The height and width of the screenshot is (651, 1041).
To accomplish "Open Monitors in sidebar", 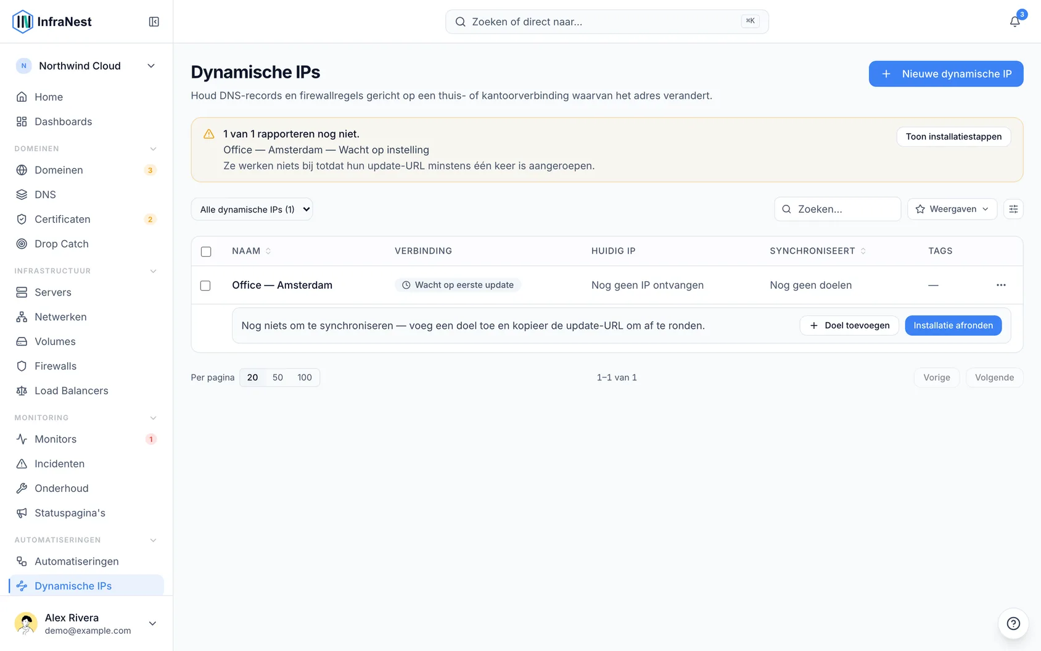I will 86,439.
